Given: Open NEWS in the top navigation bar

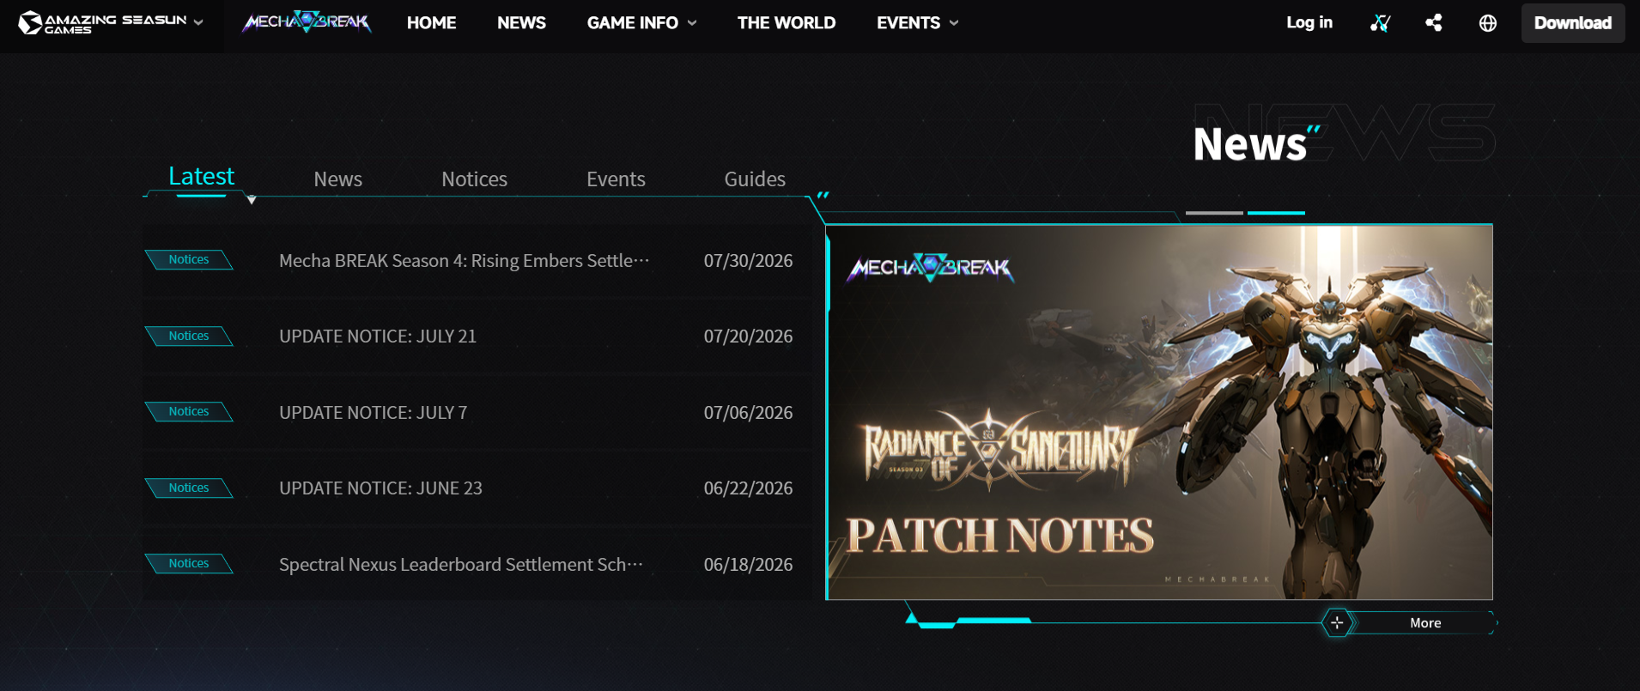Looking at the screenshot, I should point(521,23).
